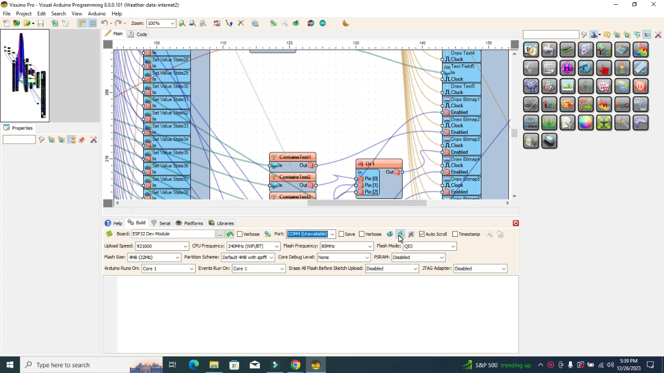664x373 pixels.
Task: Click the zoom in magnifier icon
Action: pos(182,23)
